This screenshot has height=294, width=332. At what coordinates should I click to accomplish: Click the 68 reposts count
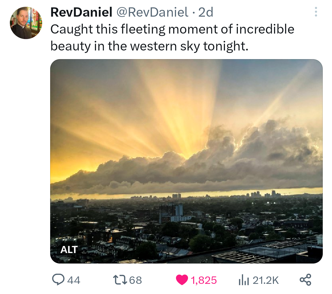tap(135, 280)
